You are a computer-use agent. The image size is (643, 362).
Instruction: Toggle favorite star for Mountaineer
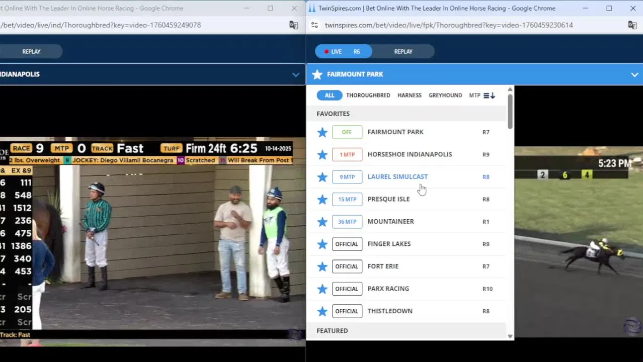tap(323, 222)
